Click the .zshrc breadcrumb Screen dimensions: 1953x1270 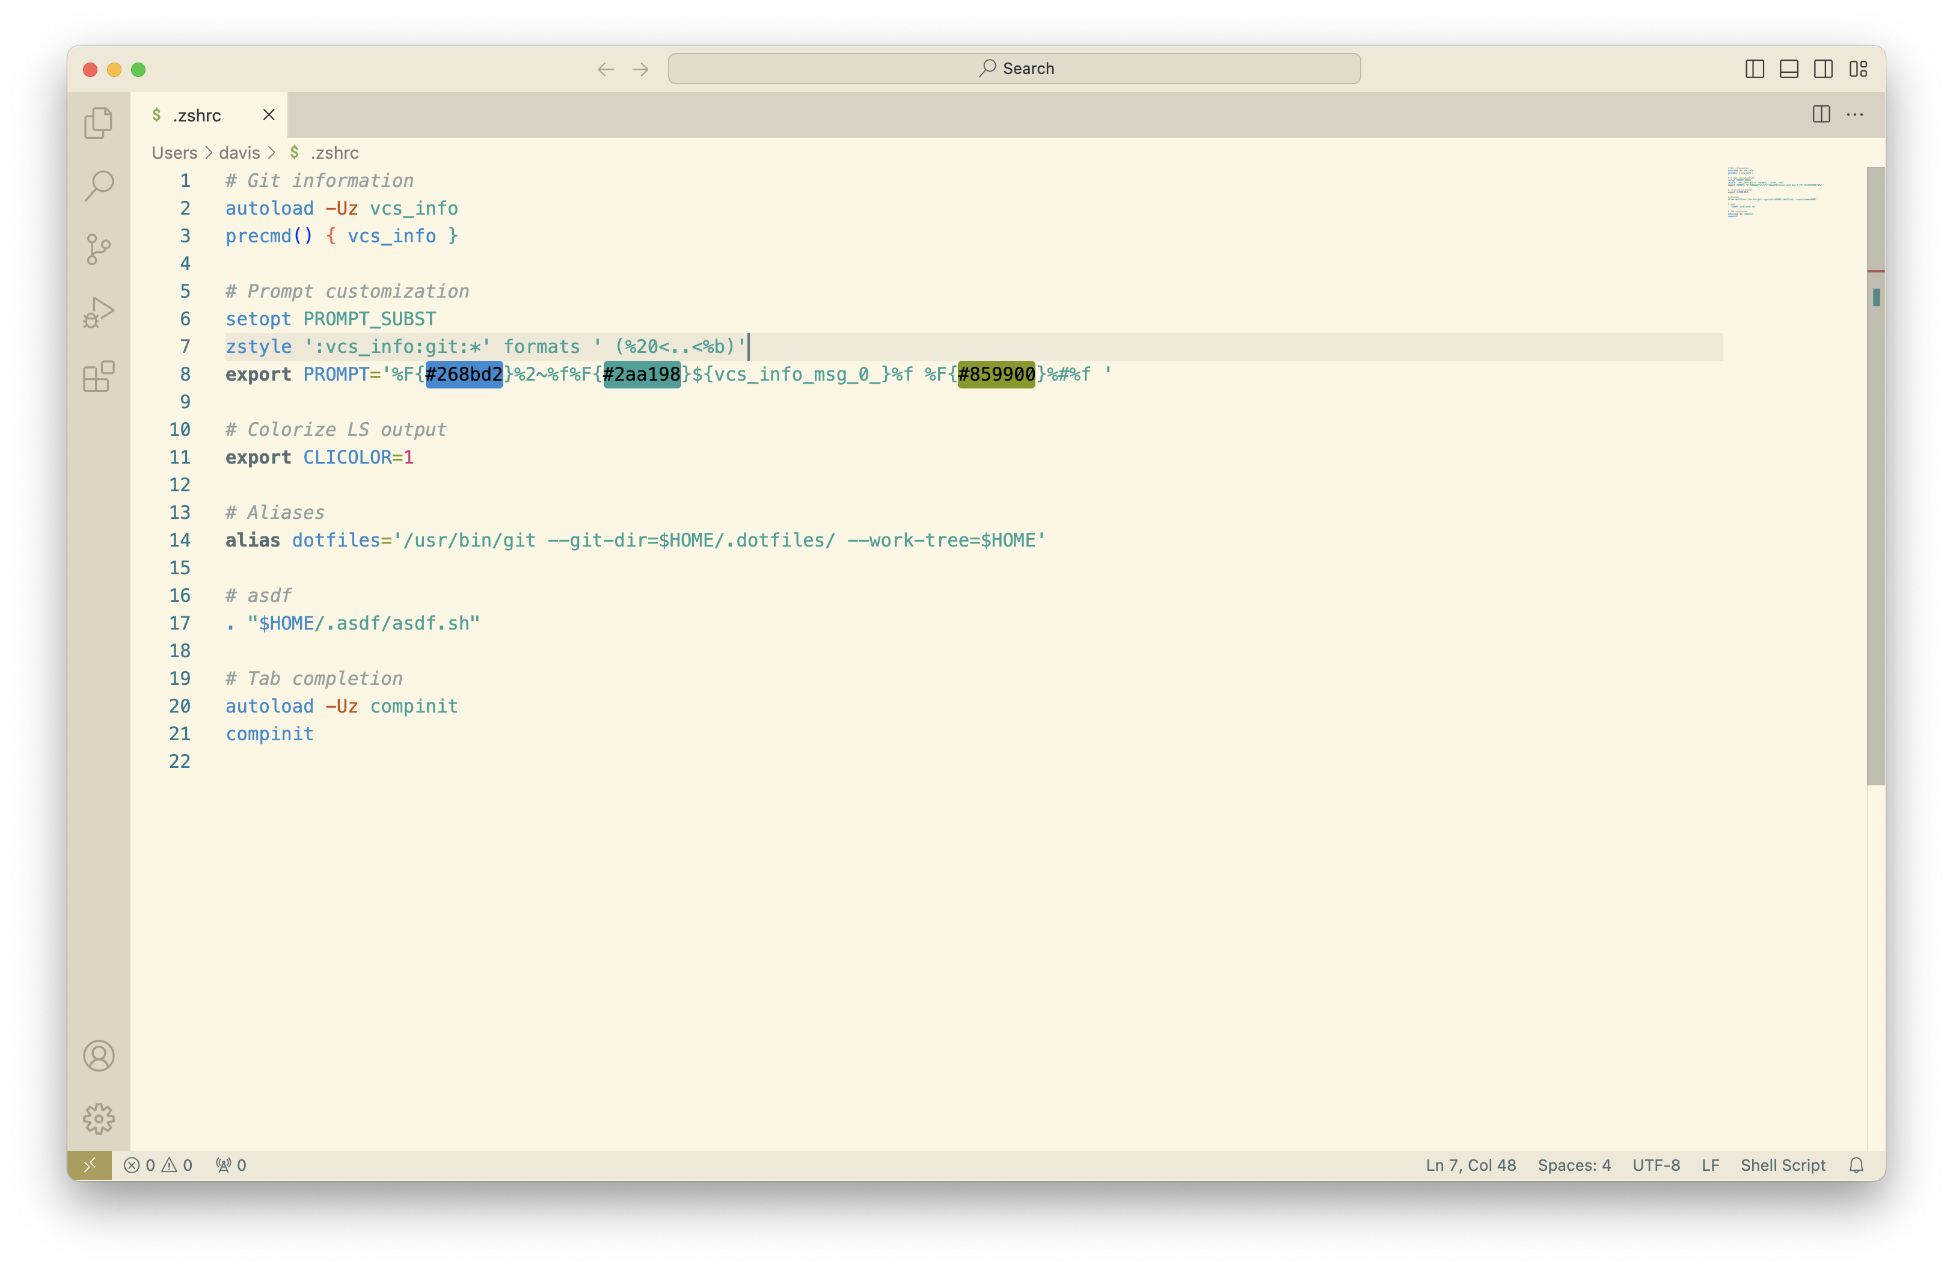click(x=334, y=153)
